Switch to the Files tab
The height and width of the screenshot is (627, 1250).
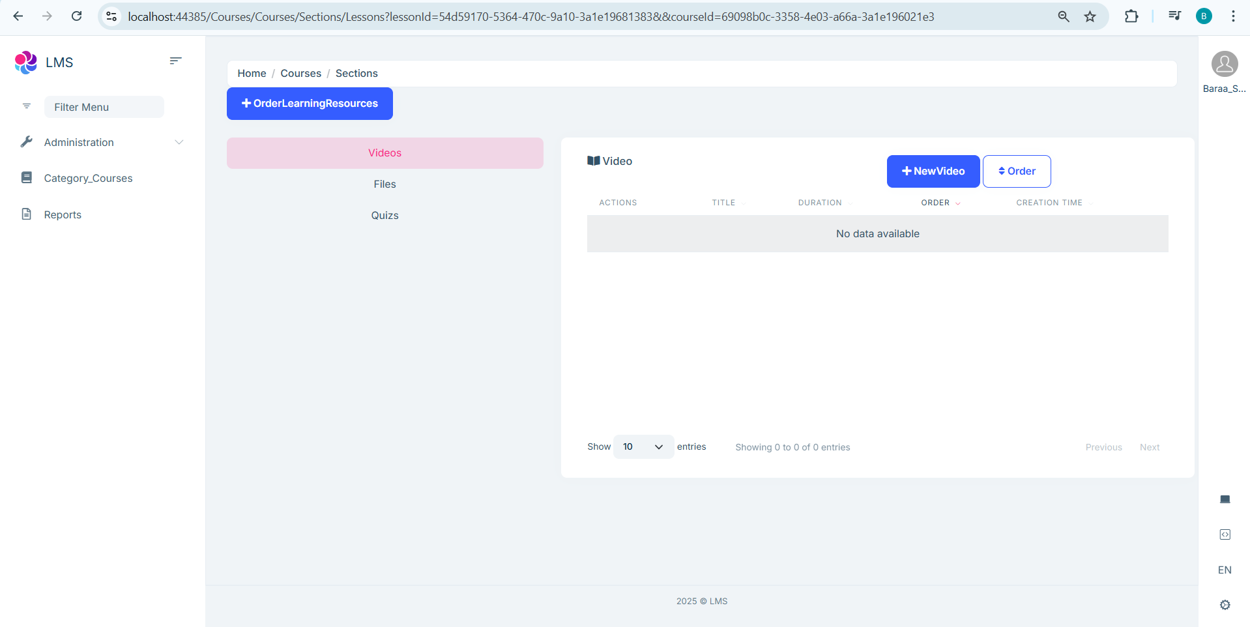click(385, 184)
